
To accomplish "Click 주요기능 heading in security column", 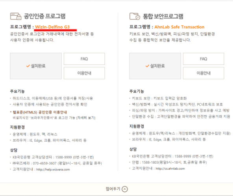I will tap(137, 91).
